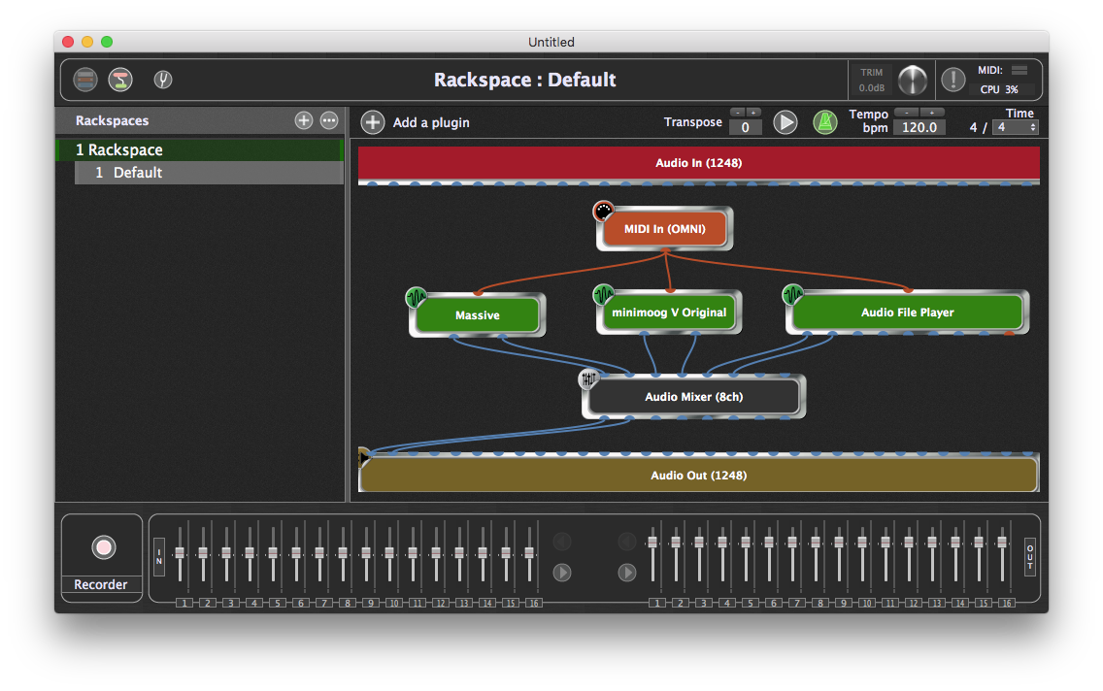Image resolution: width=1103 pixels, height=691 pixels.
Task: Click the transpose value field
Action: tap(745, 127)
